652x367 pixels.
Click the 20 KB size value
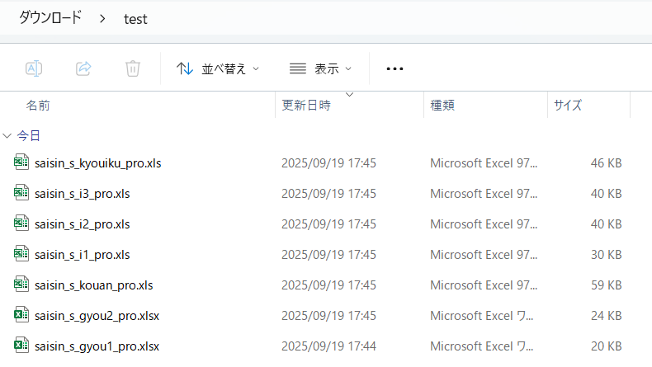606,346
